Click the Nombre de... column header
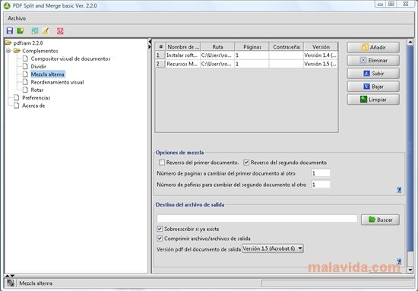Screen dimensions: 418x291 tap(183, 46)
